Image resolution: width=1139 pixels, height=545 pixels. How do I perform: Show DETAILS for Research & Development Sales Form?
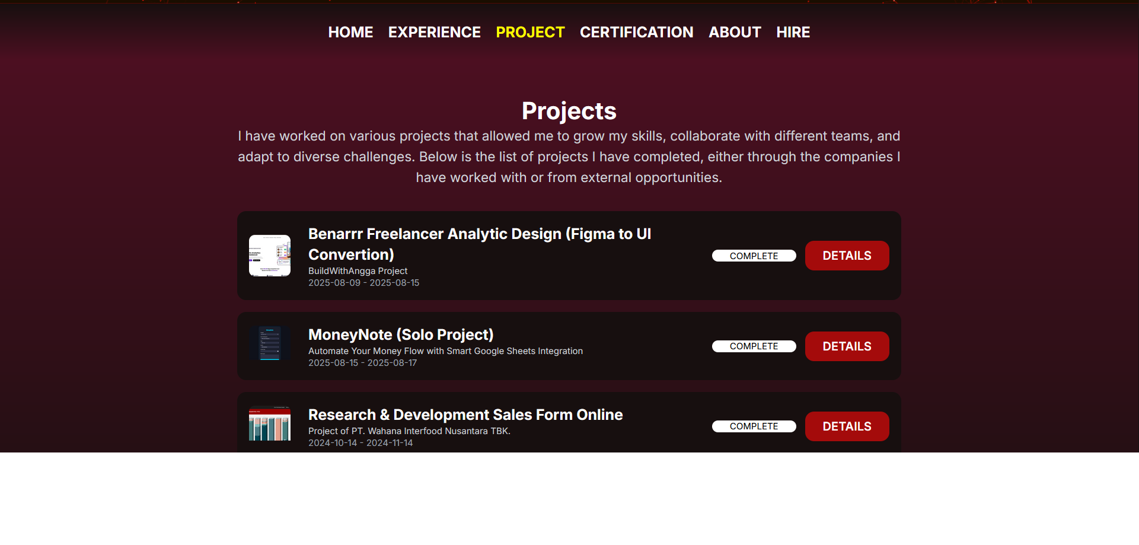pyautogui.click(x=847, y=426)
